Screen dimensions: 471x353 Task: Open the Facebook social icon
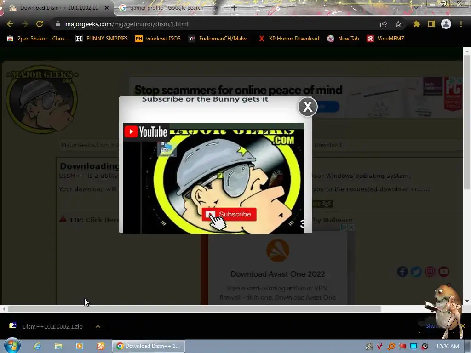(402, 272)
